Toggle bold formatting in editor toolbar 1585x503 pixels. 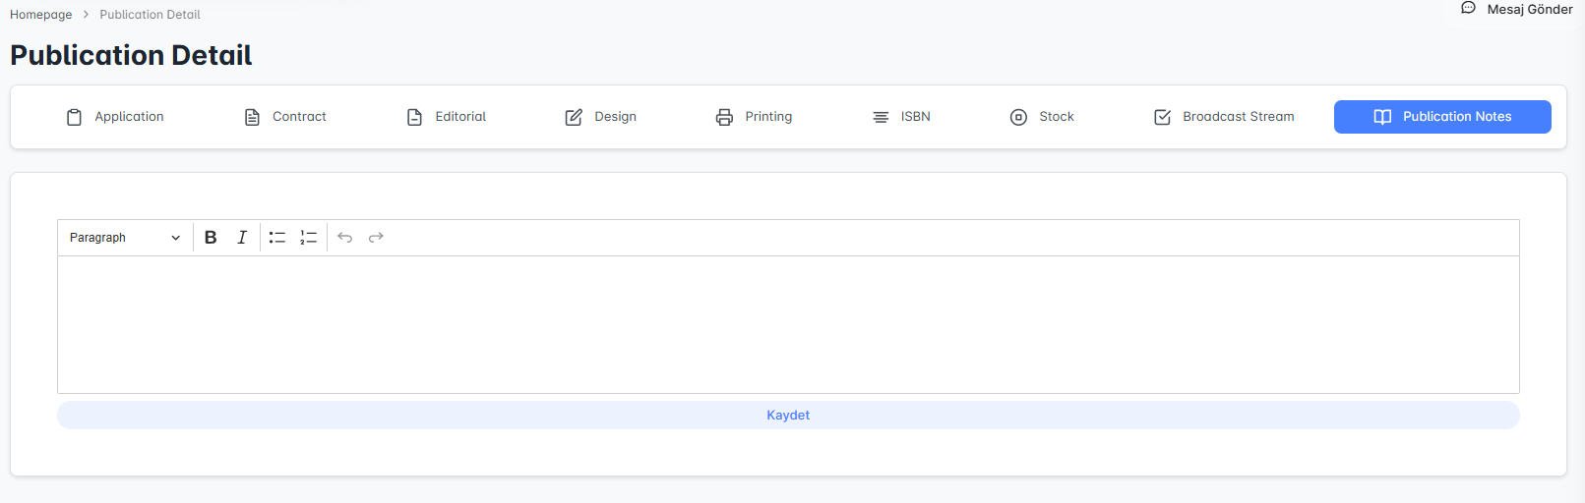pos(211,238)
